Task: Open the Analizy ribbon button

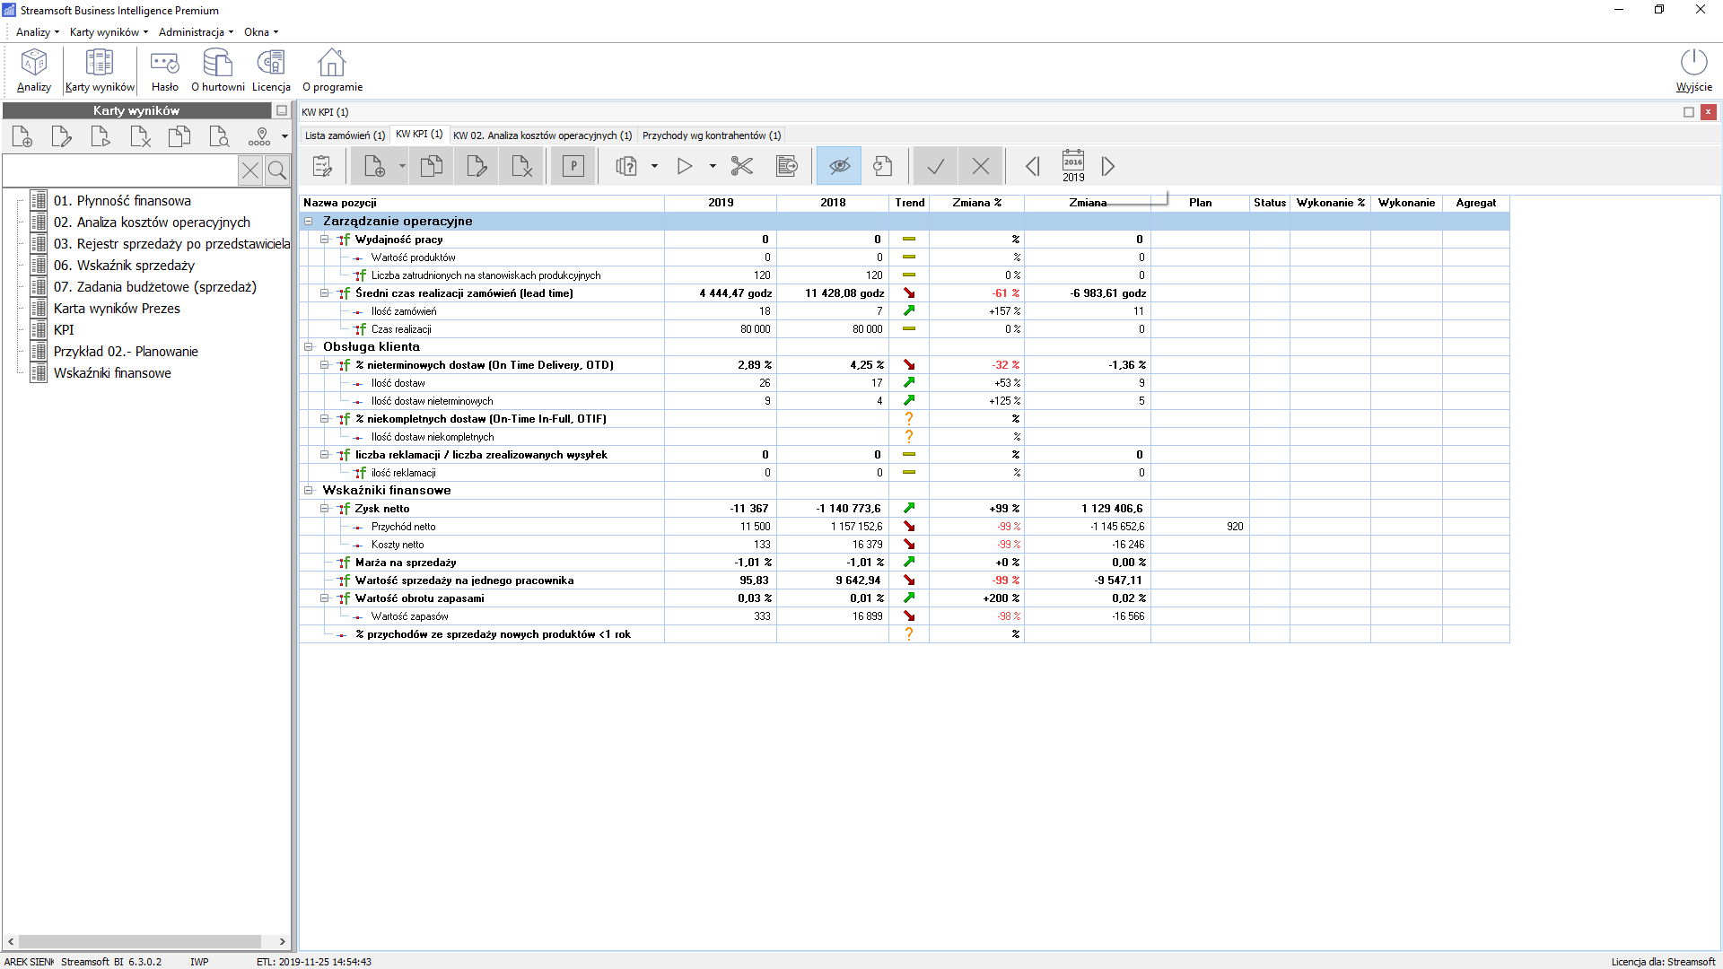Action: 34,70
